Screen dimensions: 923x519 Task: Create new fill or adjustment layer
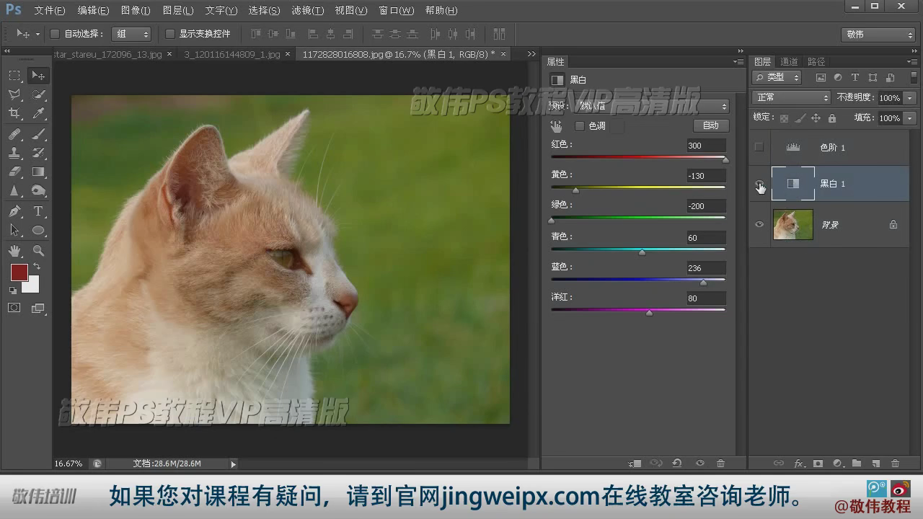point(837,463)
